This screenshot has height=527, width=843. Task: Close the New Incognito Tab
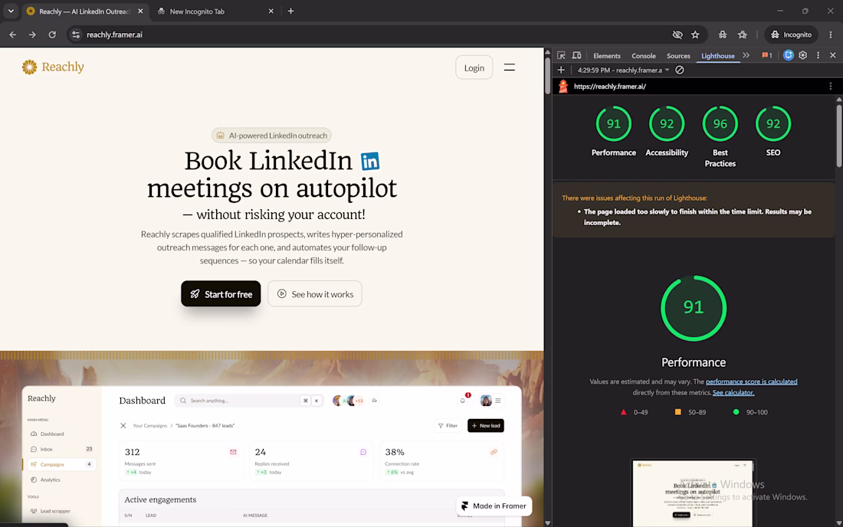coord(271,11)
